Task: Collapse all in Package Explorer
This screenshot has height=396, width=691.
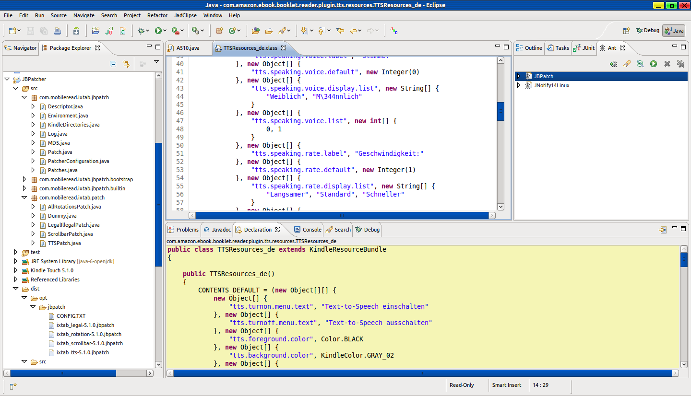Action: [113, 64]
